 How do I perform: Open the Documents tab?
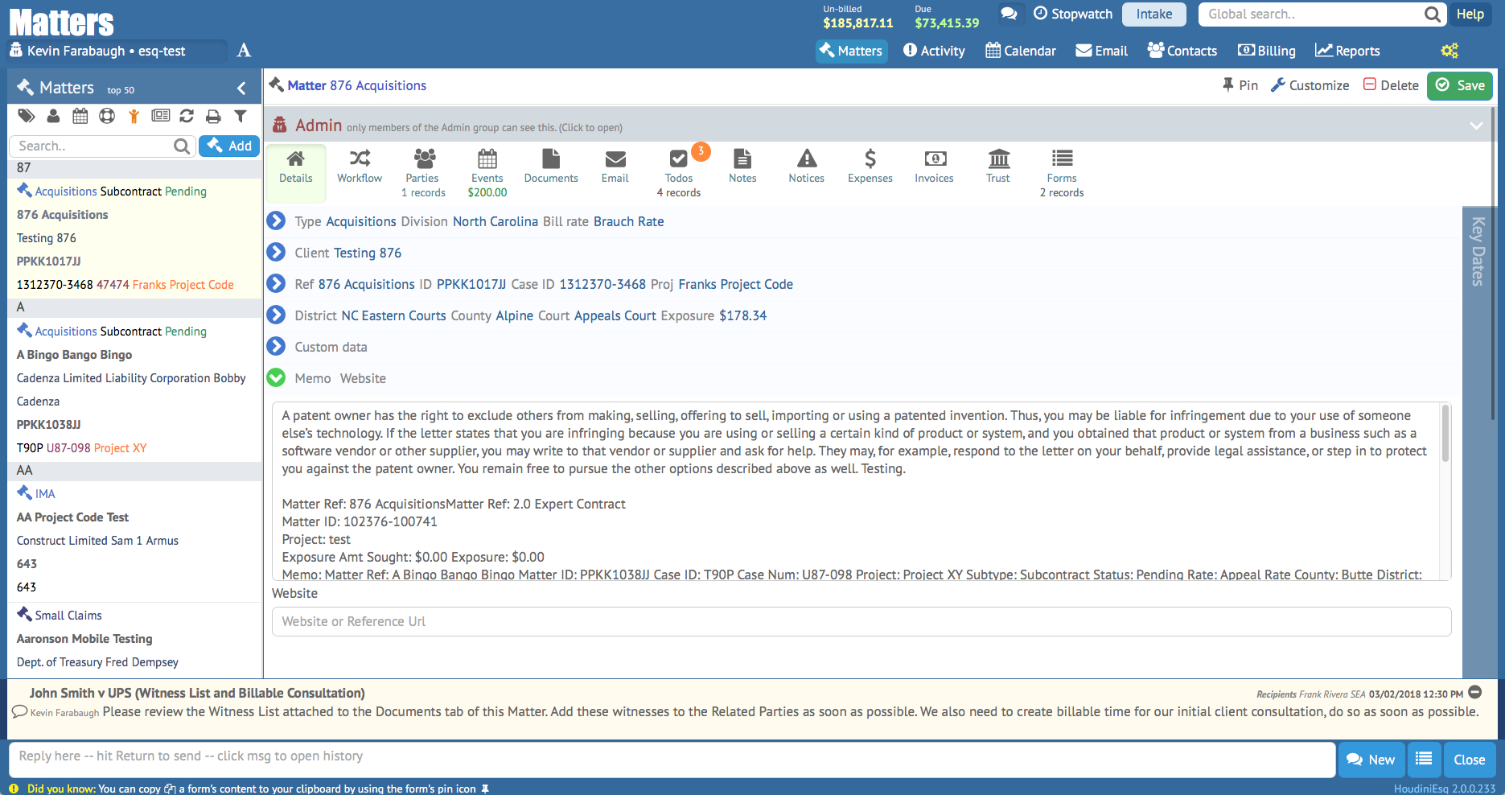pyautogui.click(x=551, y=167)
